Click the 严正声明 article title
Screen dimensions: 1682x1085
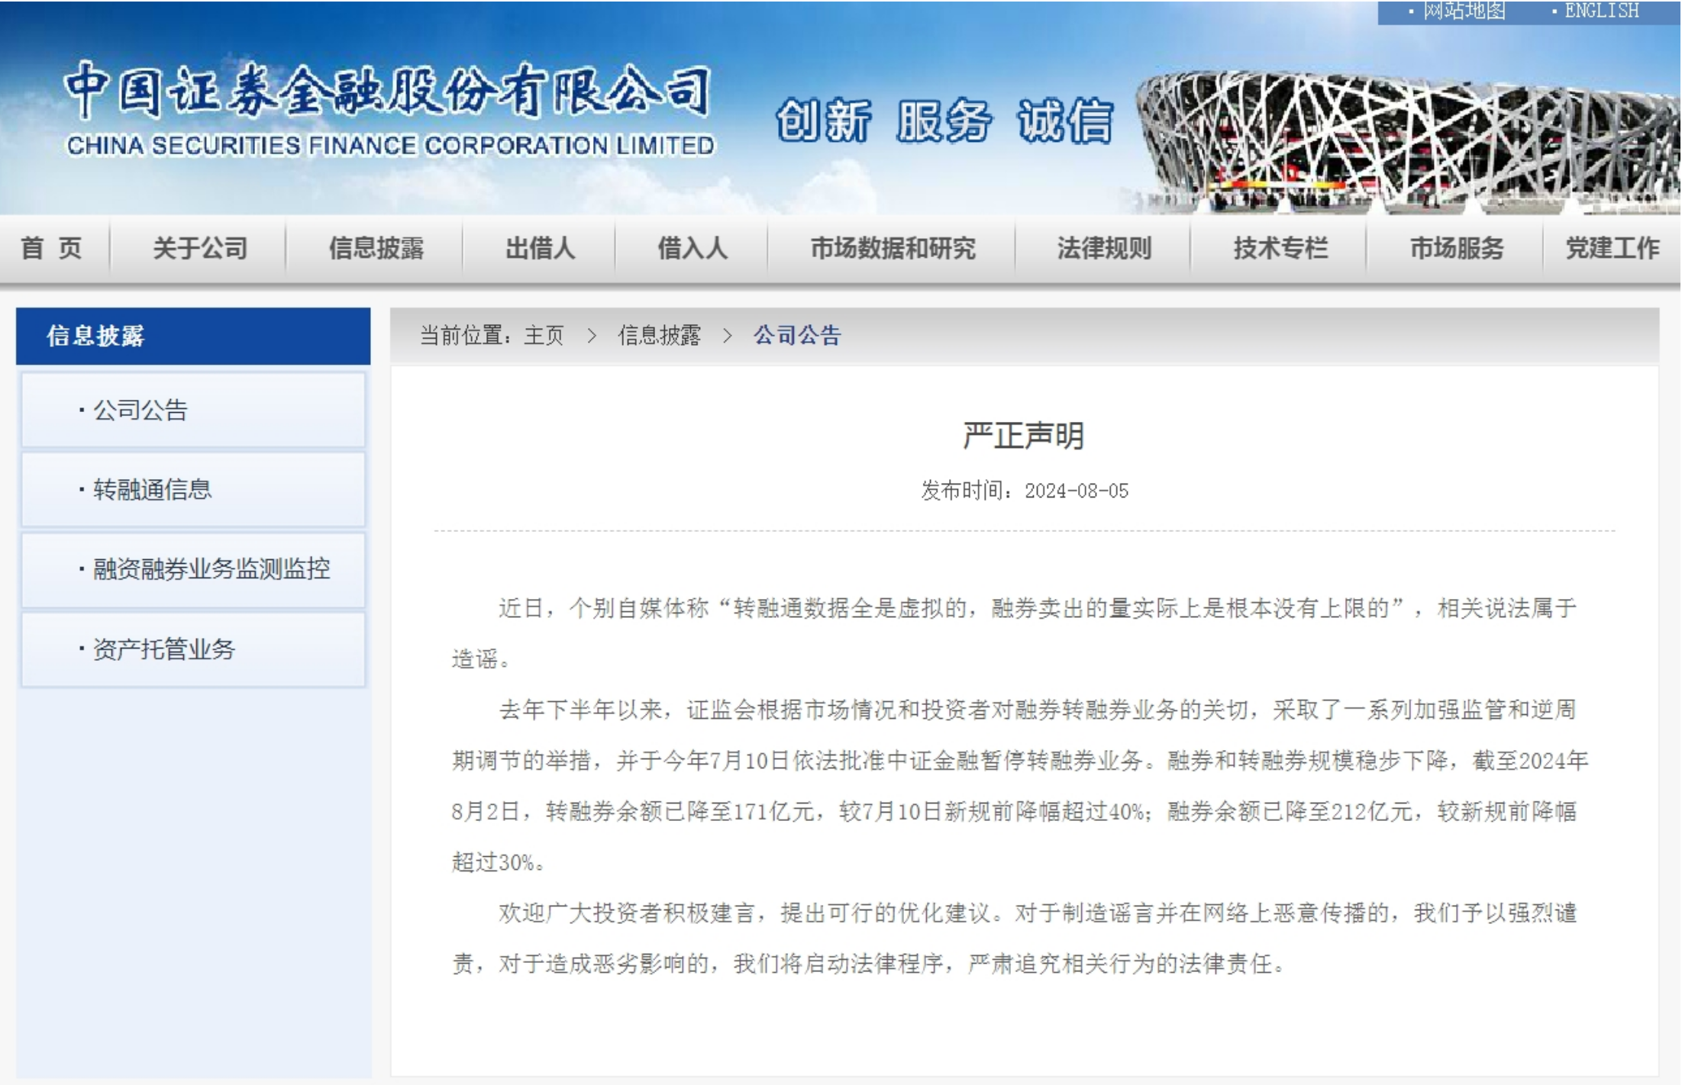(x=1024, y=436)
